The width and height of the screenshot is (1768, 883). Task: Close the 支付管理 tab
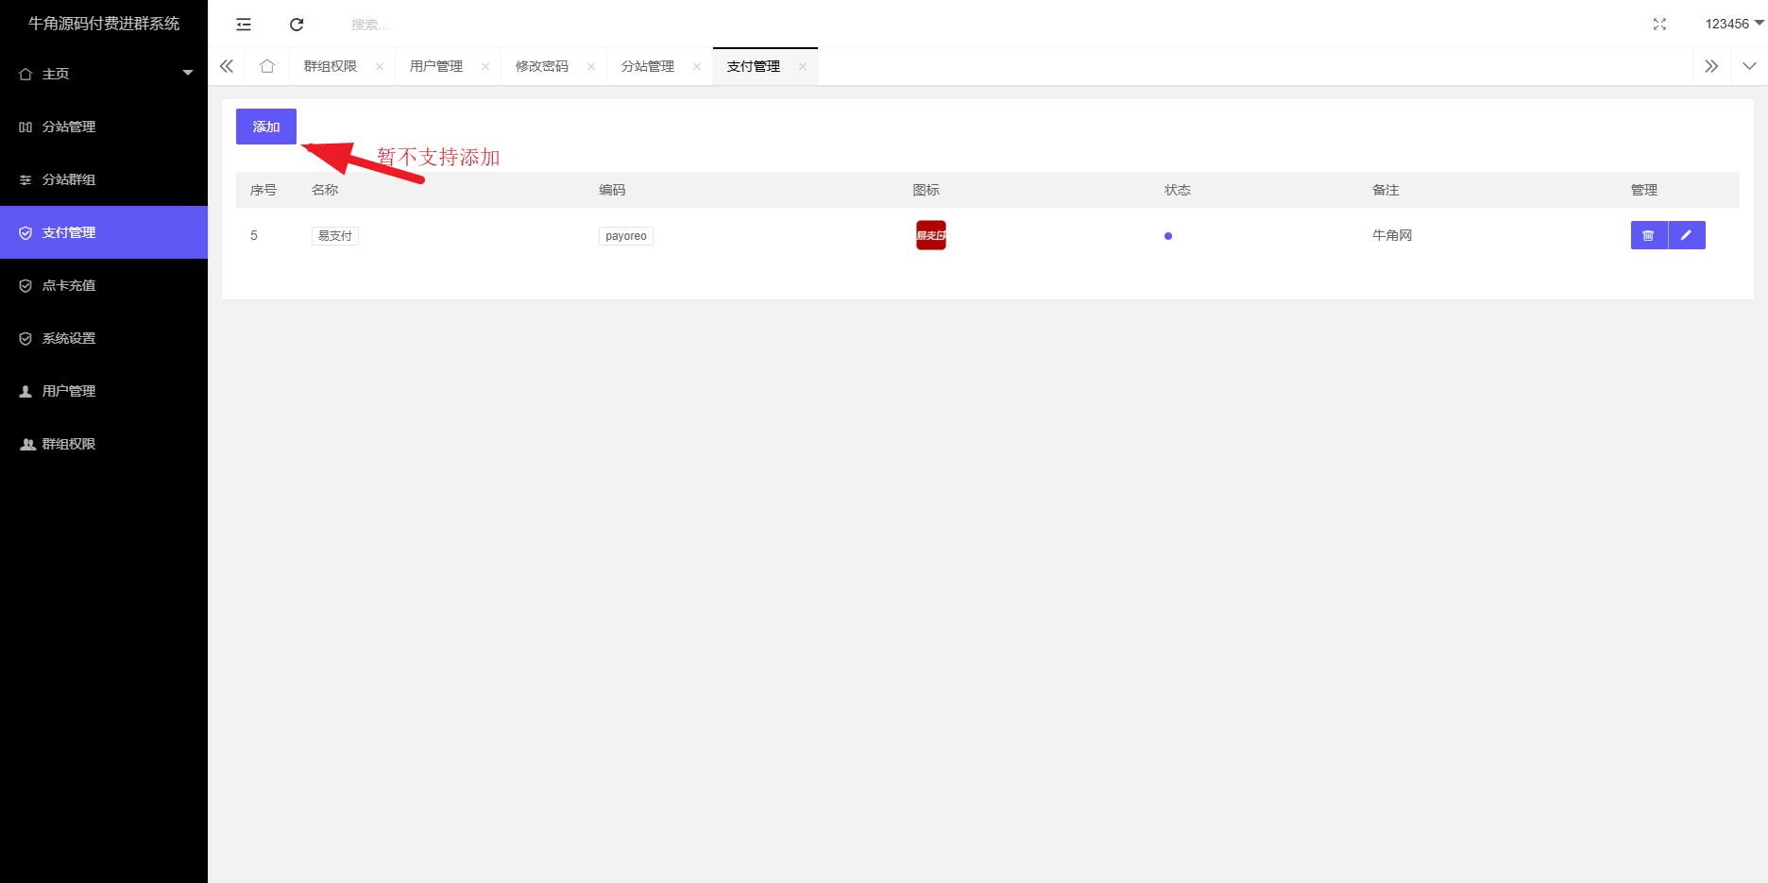click(x=803, y=66)
